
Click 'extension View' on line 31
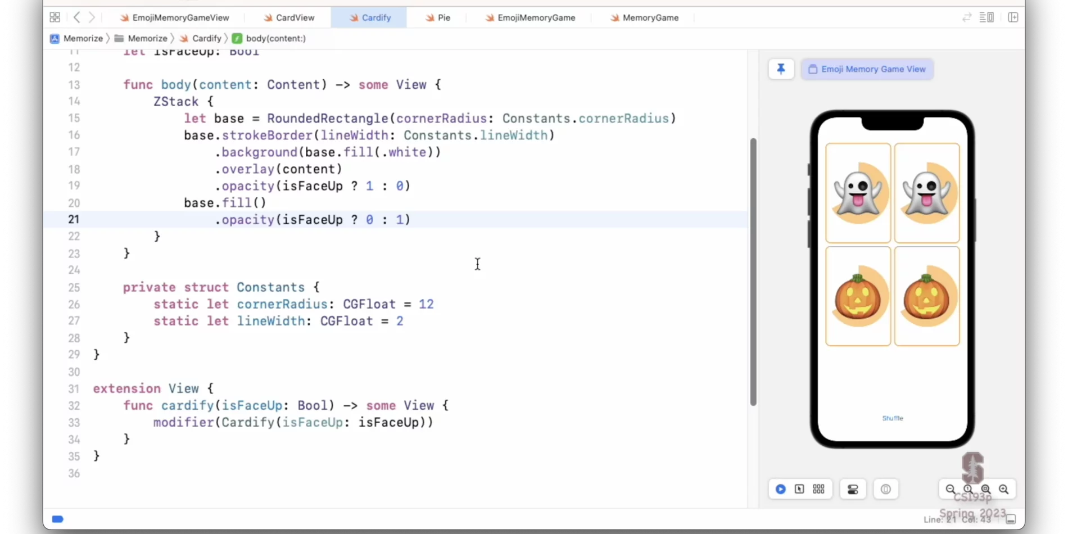[x=146, y=388]
